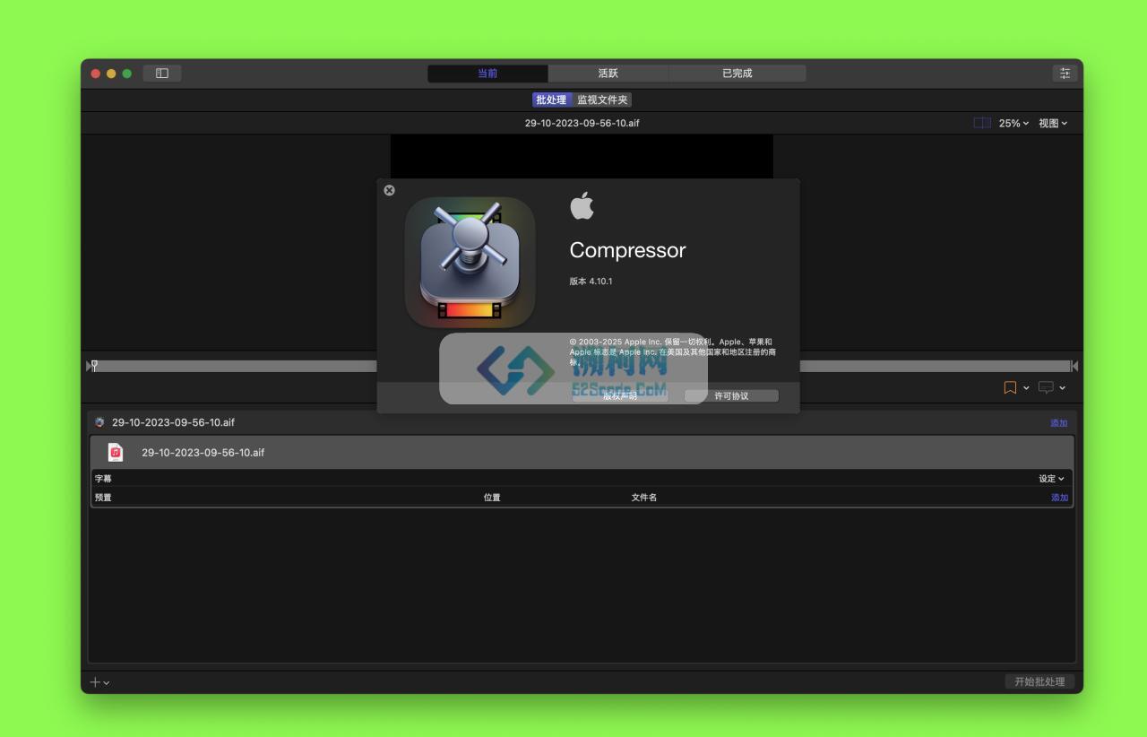Click the 文件名 column header
Screen dimensions: 1147x737
(x=644, y=498)
